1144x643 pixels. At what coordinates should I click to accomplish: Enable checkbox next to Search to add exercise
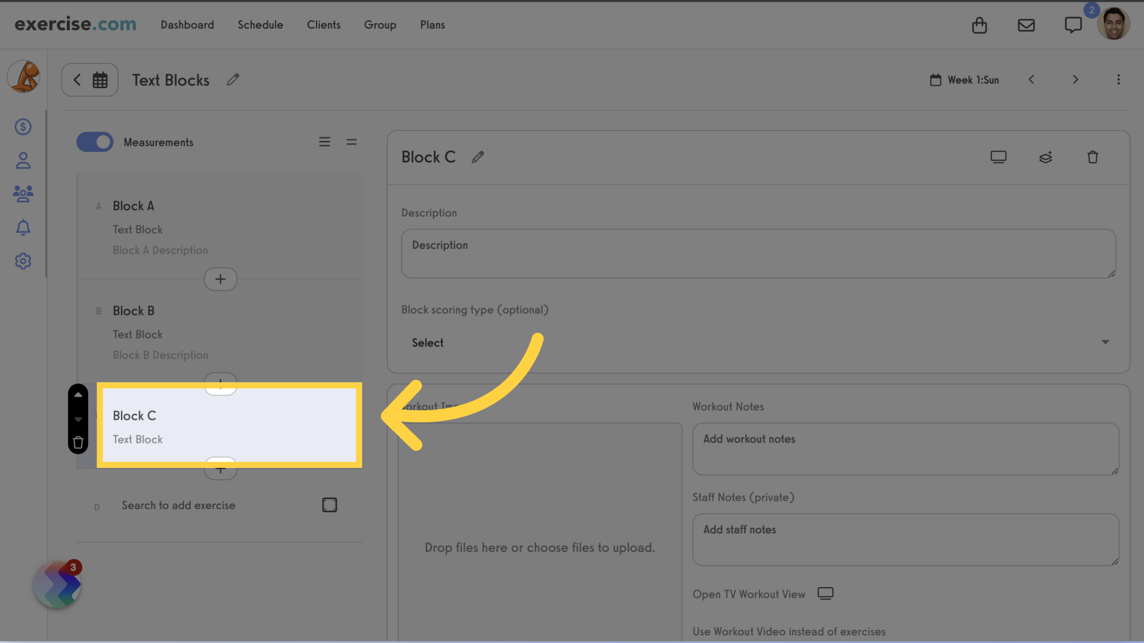329,505
